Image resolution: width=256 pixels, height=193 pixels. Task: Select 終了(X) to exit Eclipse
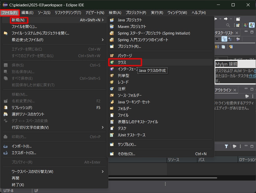click(x=18, y=185)
